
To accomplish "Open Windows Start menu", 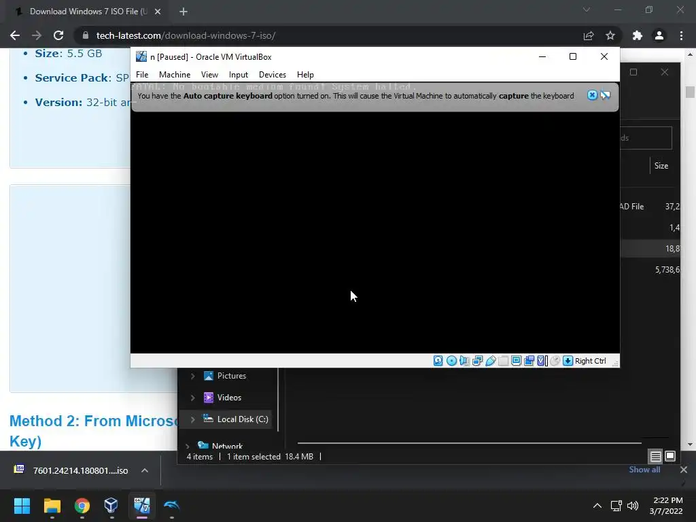I will coord(22,506).
